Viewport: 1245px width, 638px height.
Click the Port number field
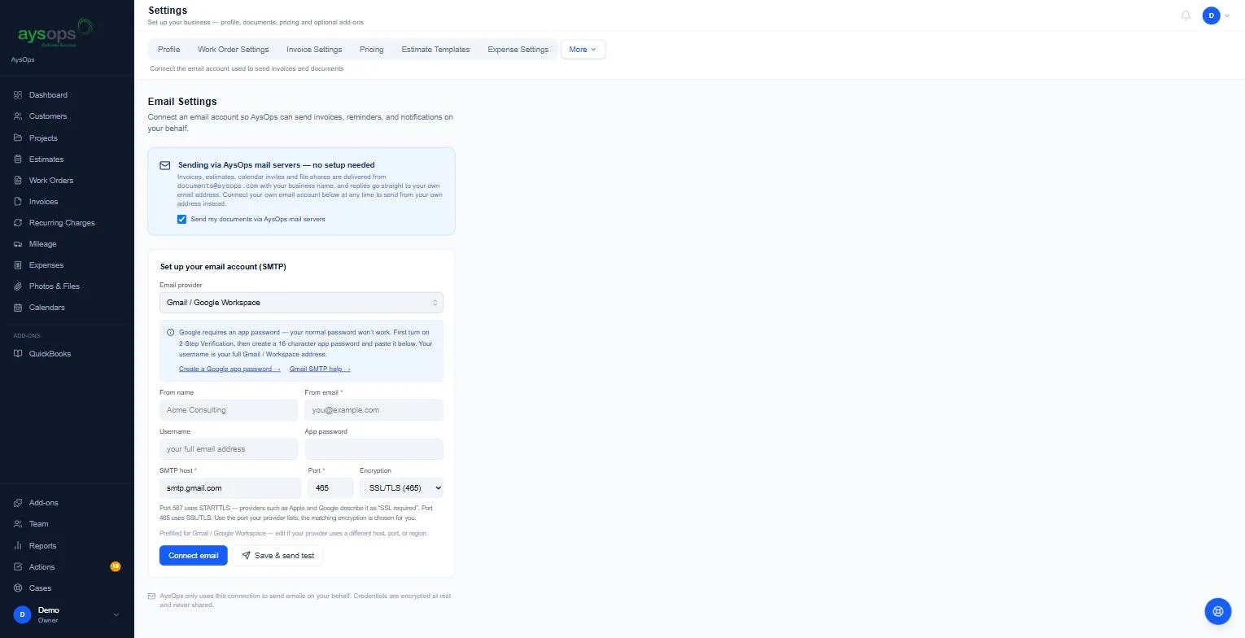pos(330,488)
